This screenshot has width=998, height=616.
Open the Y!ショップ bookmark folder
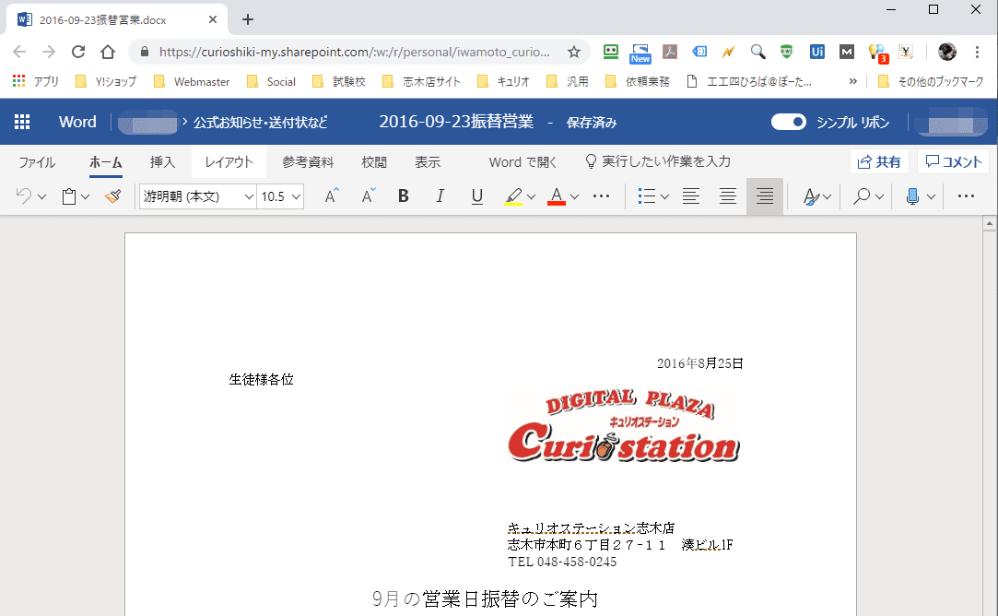tap(106, 81)
